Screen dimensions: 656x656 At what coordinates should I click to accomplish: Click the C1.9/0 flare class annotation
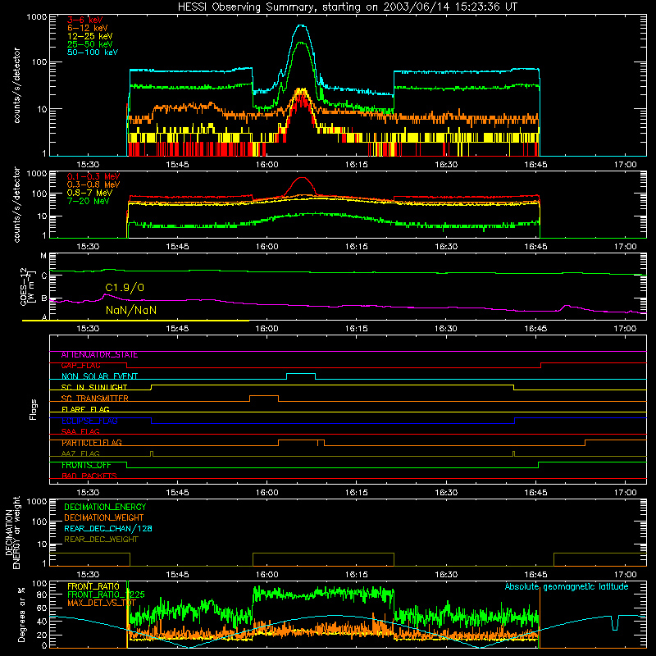click(x=125, y=288)
